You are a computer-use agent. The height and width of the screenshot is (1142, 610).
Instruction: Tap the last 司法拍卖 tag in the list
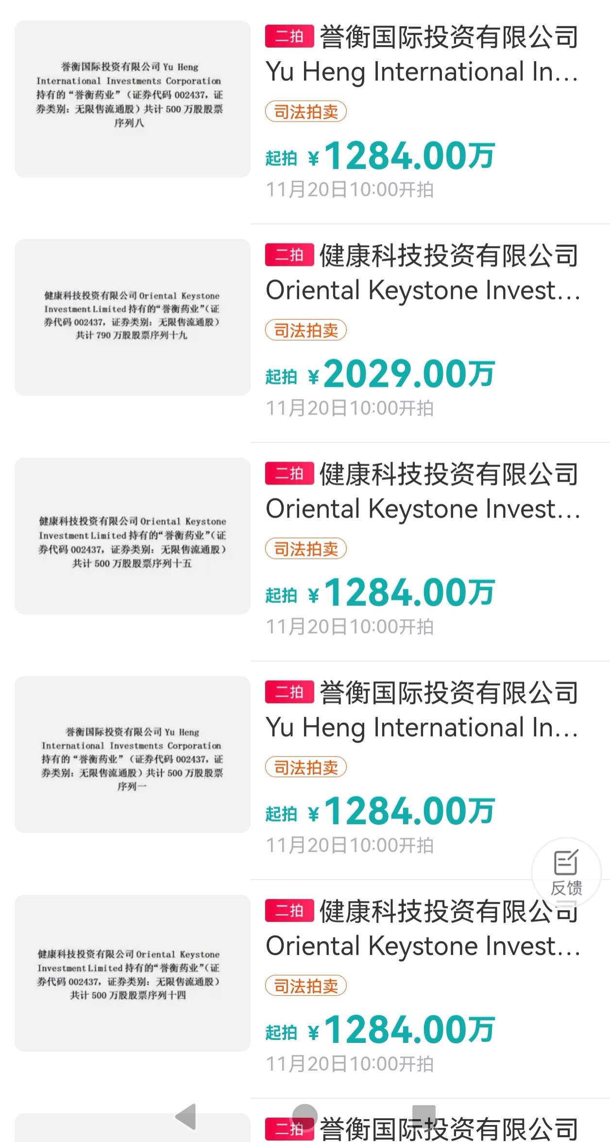click(306, 986)
